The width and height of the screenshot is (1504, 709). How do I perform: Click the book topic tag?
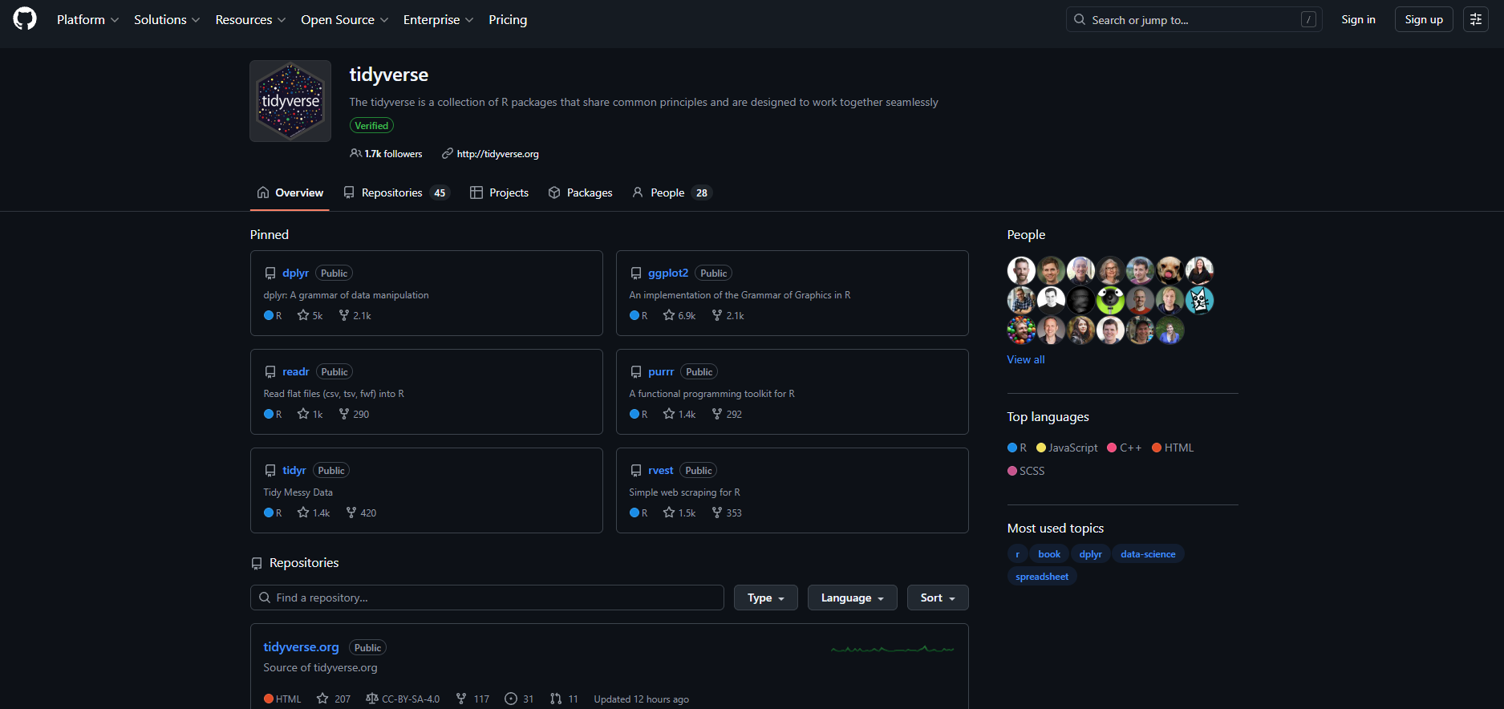point(1049,554)
